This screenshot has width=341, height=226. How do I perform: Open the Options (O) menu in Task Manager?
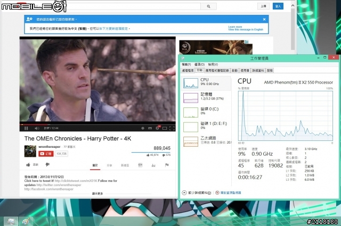(x=199, y=64)
